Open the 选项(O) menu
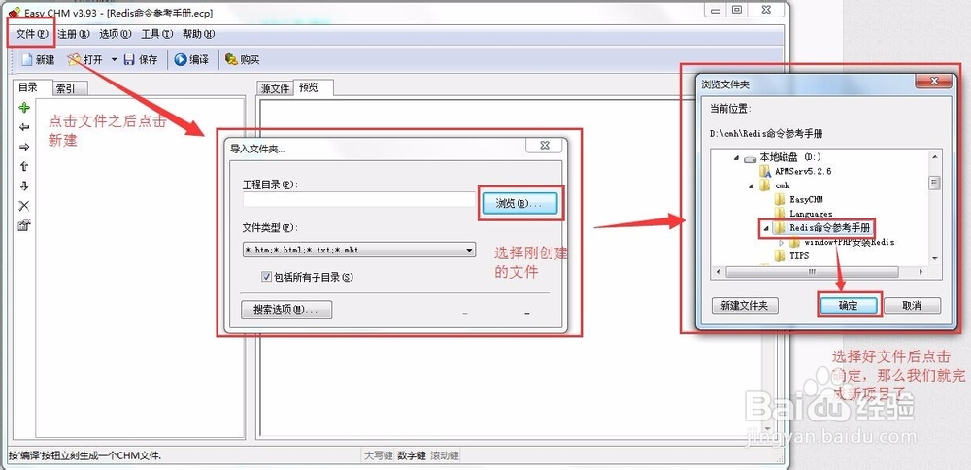This screenshot has width=971, height=470. (x=116, y=34)
